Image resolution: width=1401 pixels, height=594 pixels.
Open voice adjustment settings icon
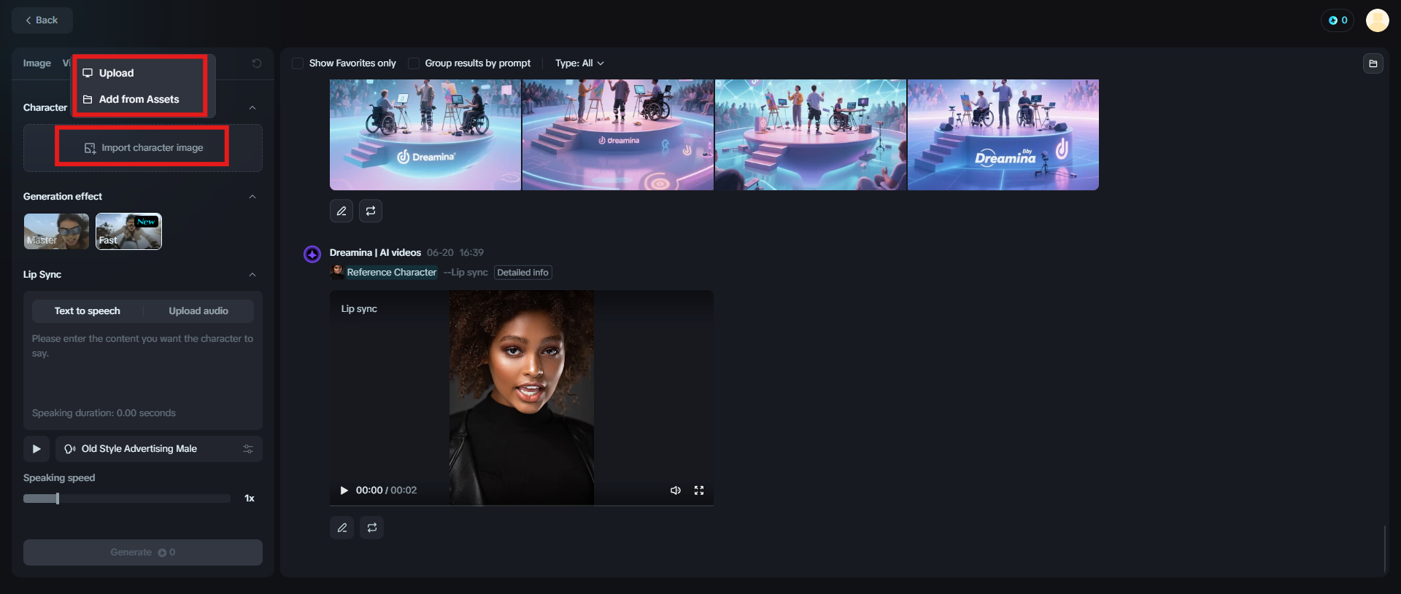(248, 449)
